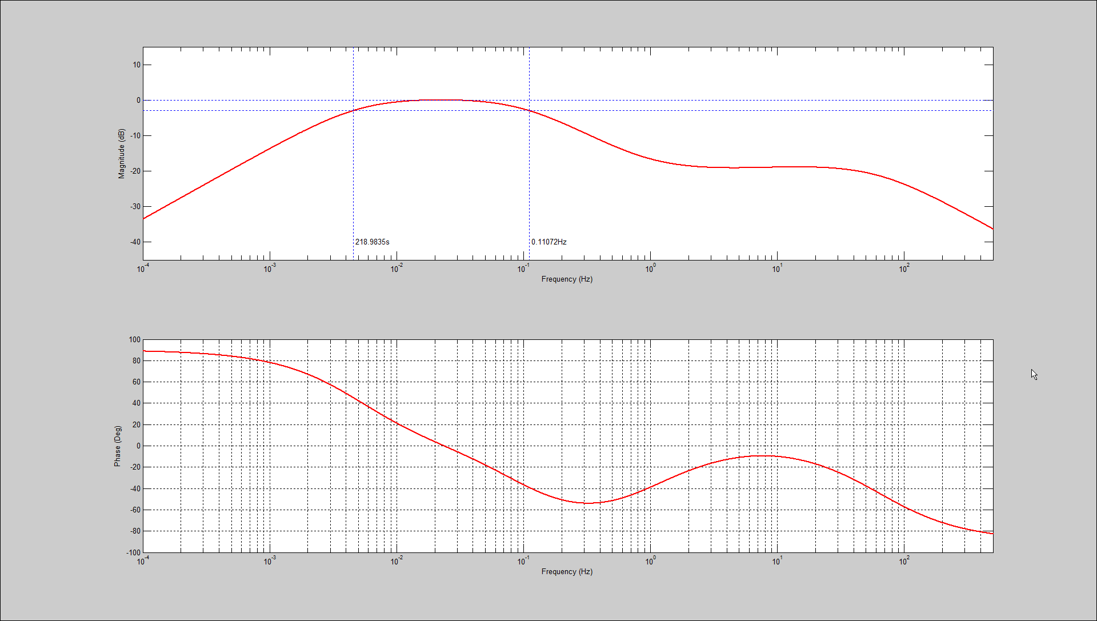1097x621 pixels.
Task: Click the 100 tick label on phase y-axis
Action: click(x=135, y=339)
